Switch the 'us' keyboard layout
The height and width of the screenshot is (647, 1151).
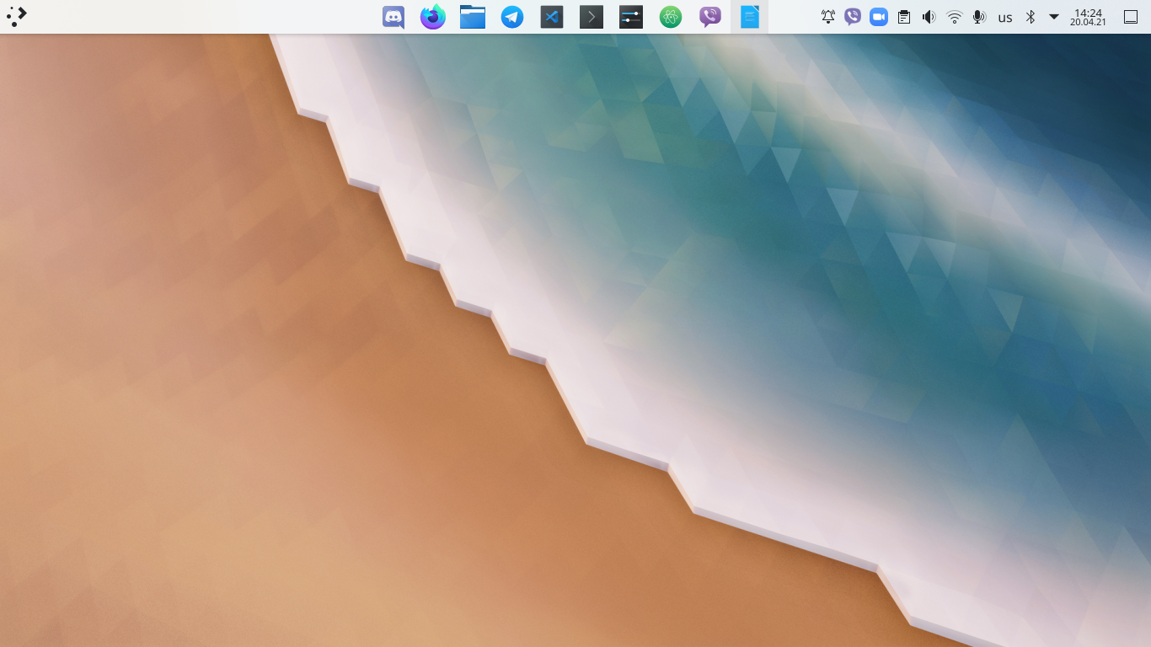pyautogui.click(x=1005, y=17)
